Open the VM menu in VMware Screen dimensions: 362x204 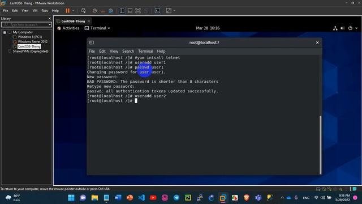click(35, 11)
